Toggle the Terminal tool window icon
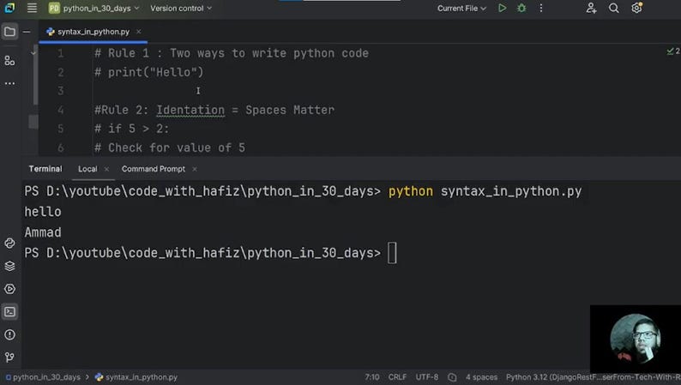This screenshot has width=681, height=385. pos(9,311)
